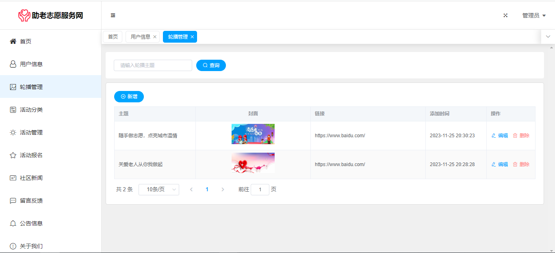Open 活动报名 star item in sidebar
The height and width of the screenshot is (253, 555).
(31, 155)
